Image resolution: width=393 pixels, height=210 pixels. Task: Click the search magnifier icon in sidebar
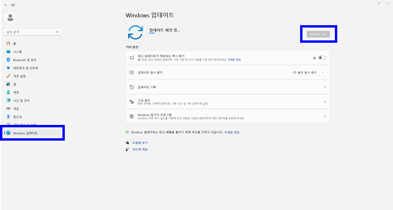click(58, 32)
